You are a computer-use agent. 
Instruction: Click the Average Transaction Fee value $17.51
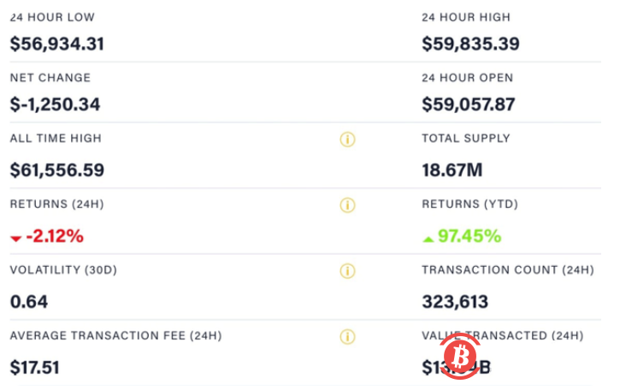point(34,367)
